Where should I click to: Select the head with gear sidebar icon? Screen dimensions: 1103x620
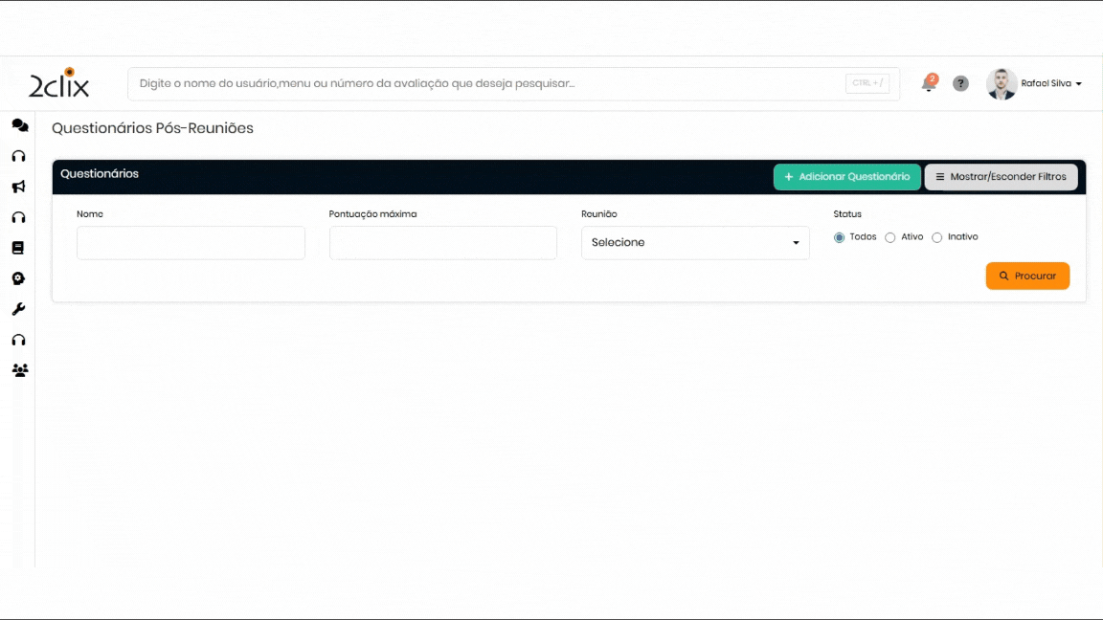click(x=18, y=278)
